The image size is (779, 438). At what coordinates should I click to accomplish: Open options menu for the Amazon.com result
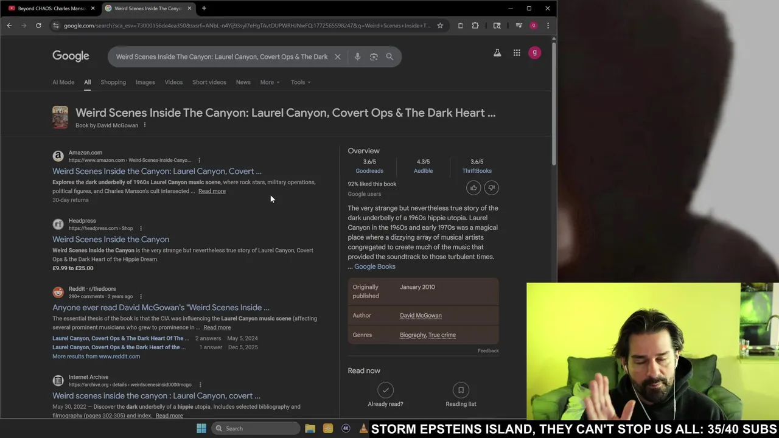(199, 160)
